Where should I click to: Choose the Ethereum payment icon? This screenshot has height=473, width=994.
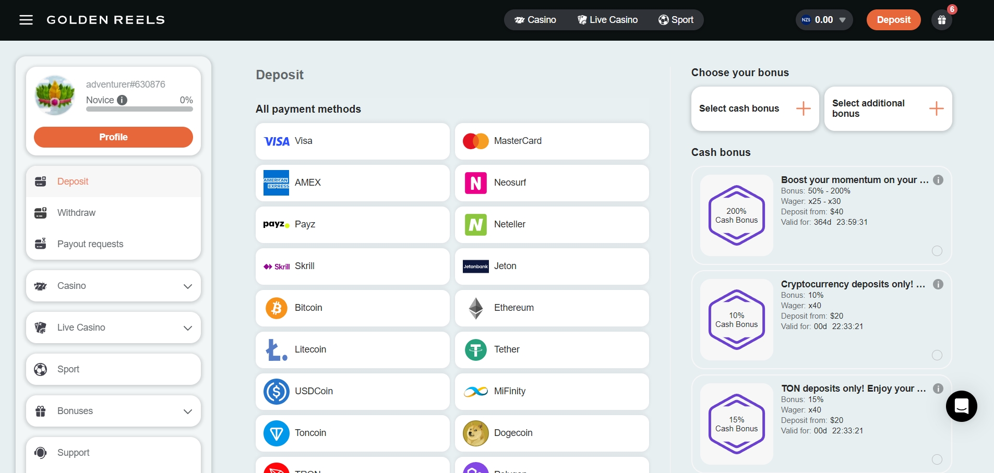click(x=475, y=308)
